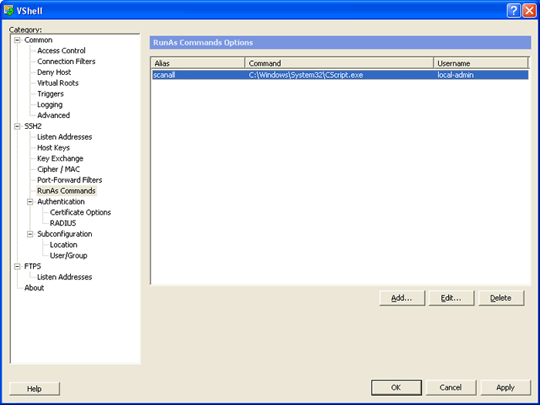This screenshot has width=540, height=405.
Task: Click the title bar Help question mark button
Action: (513, 10)
